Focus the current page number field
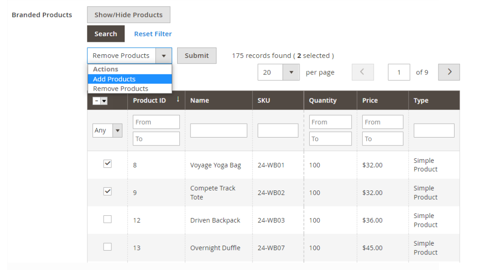Screen dimensions: 484x270 398,72
